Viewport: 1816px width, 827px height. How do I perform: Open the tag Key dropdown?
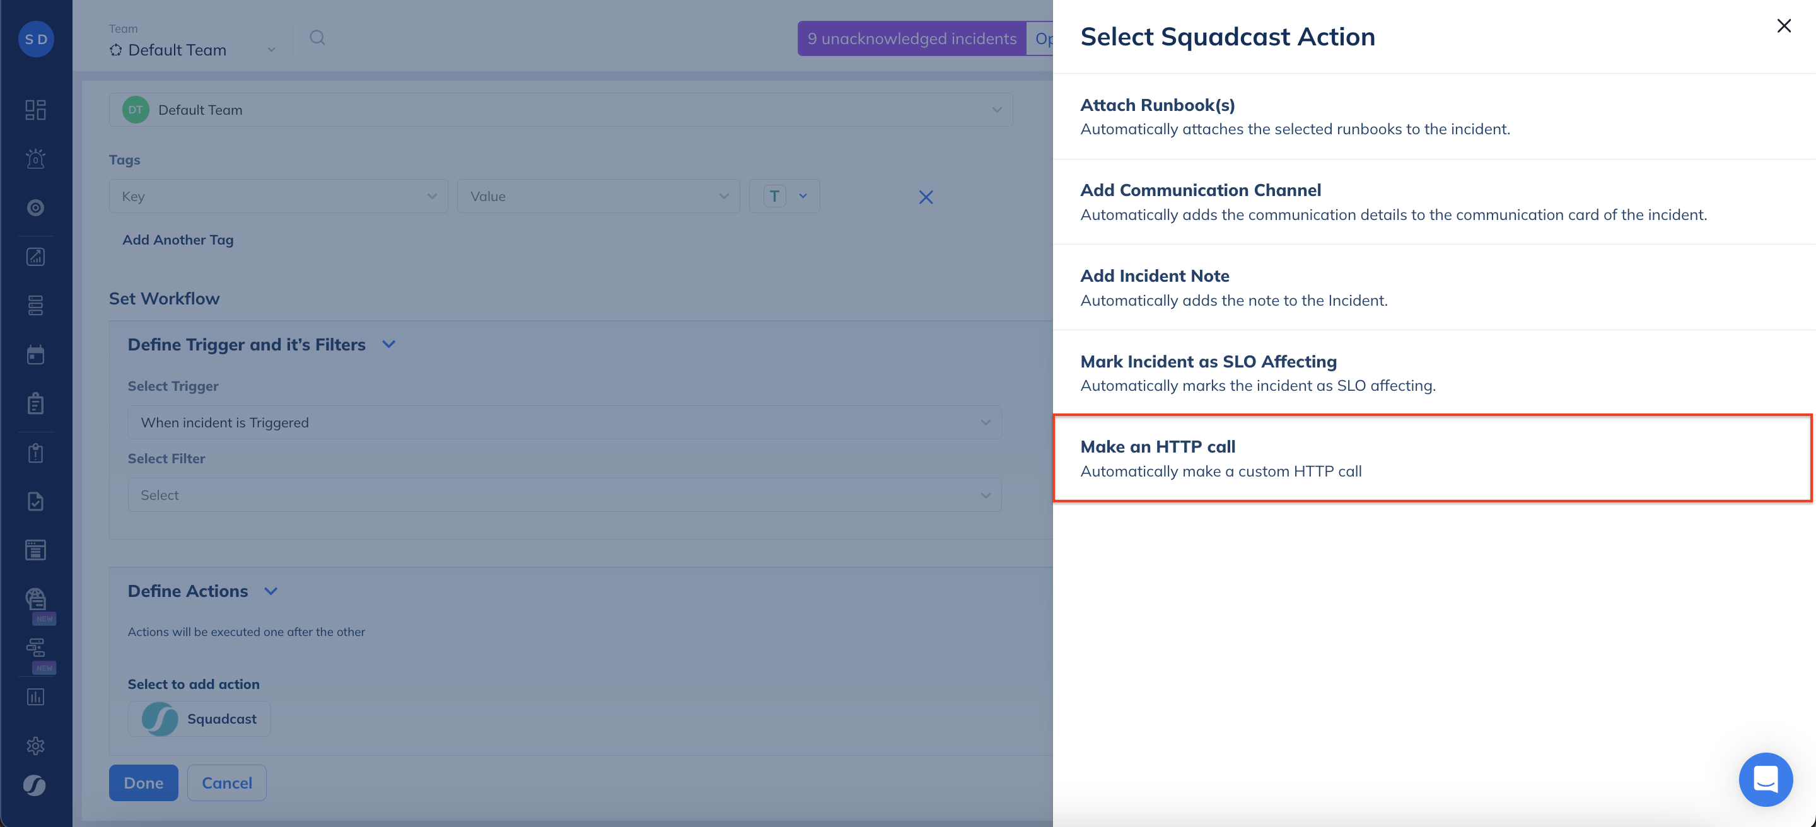[x=279, y=197]
